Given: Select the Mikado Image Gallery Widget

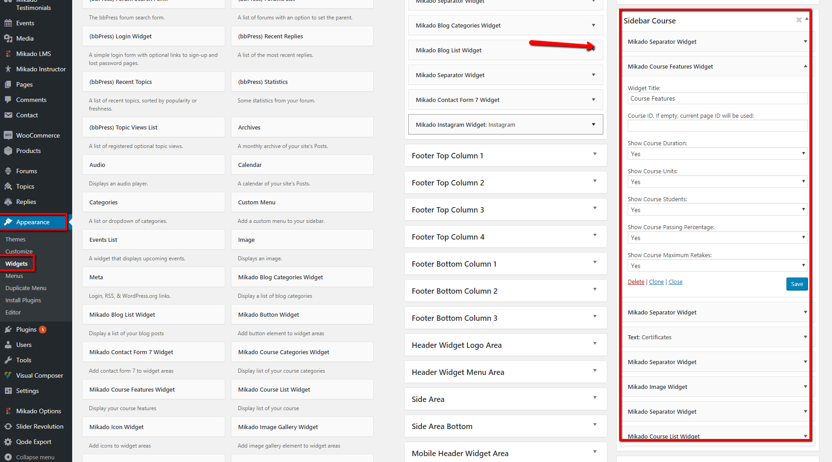Looking at the screenshot, I should click(302, 427).
